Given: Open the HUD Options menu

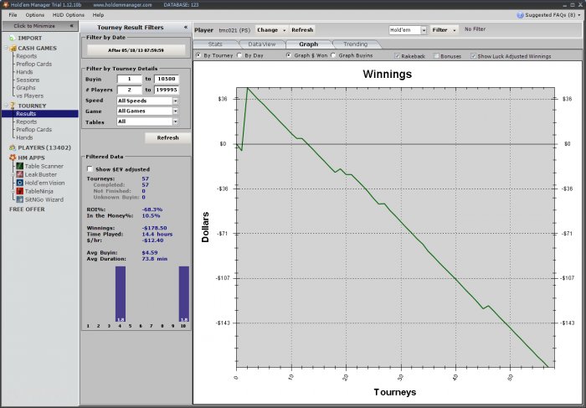Looking at the screenshot, I should (x=69, y=15).
